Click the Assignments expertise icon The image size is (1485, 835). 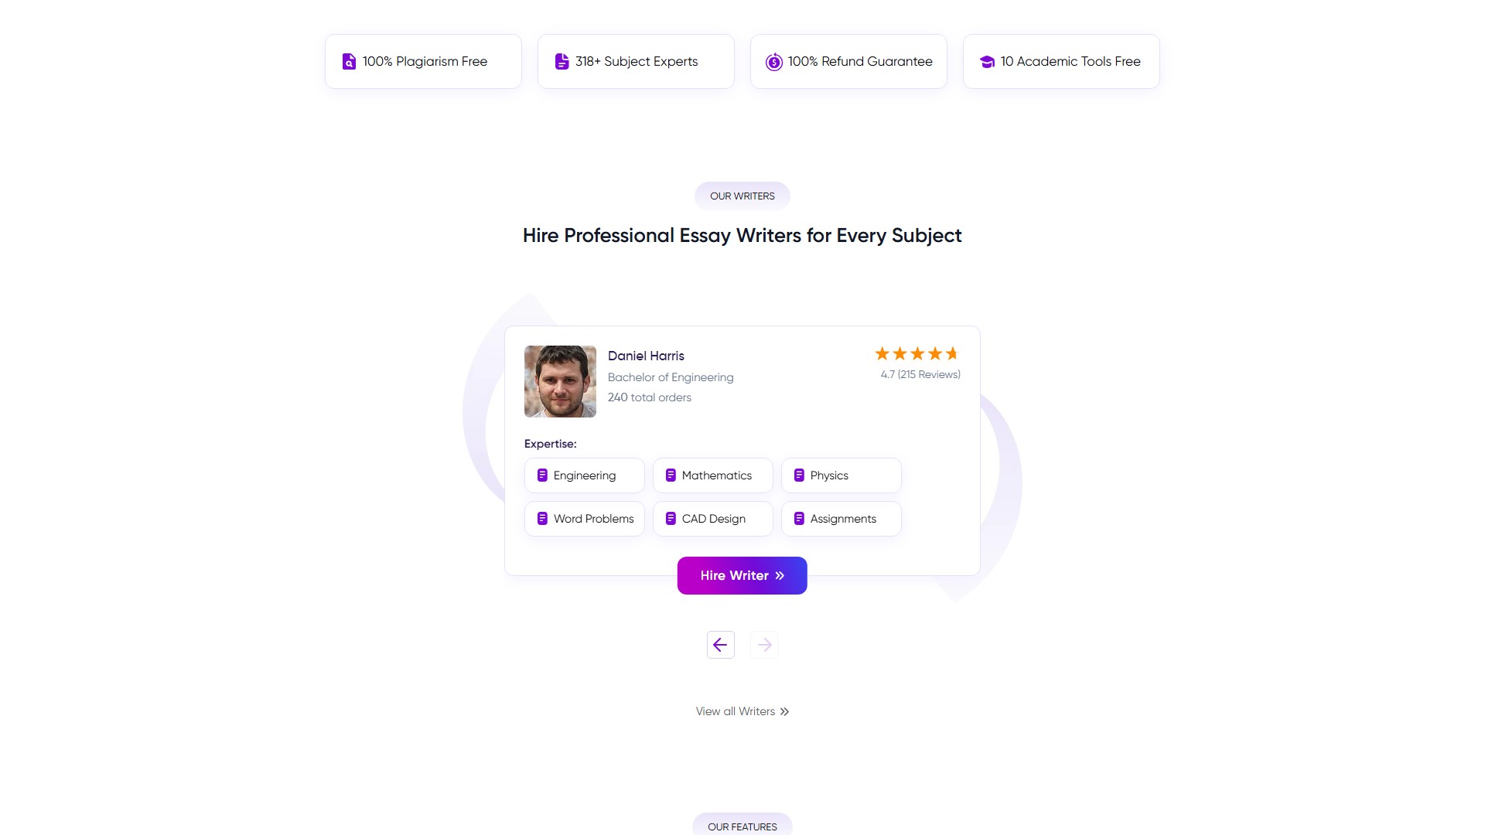click(798, 518)
